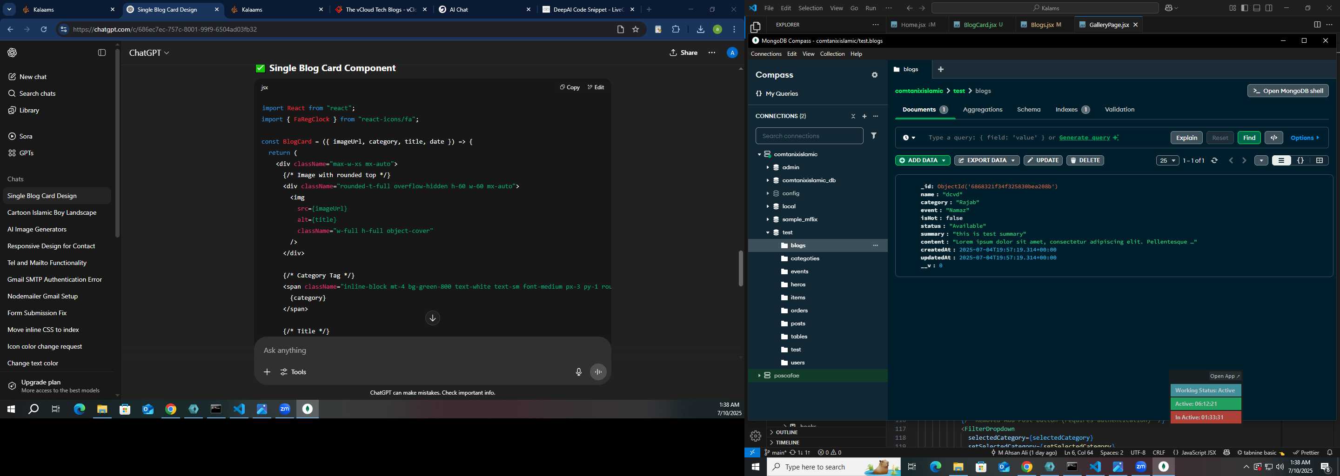Expand the admin database node
The width and height of the screenshot is (1340, 476).
coord(767,167)
